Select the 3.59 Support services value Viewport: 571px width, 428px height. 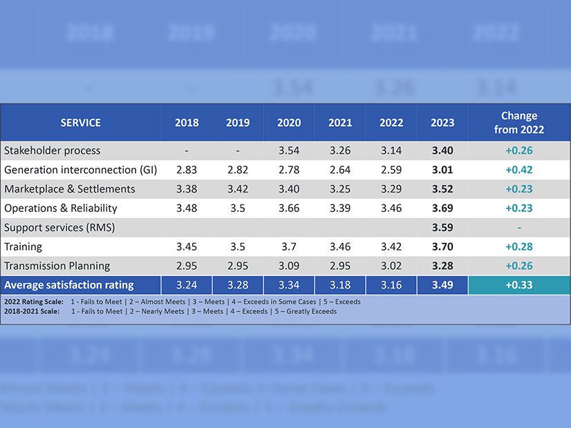click(x=442, y=227)
